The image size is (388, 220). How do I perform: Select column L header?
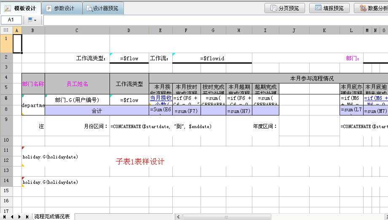point(351,30)
